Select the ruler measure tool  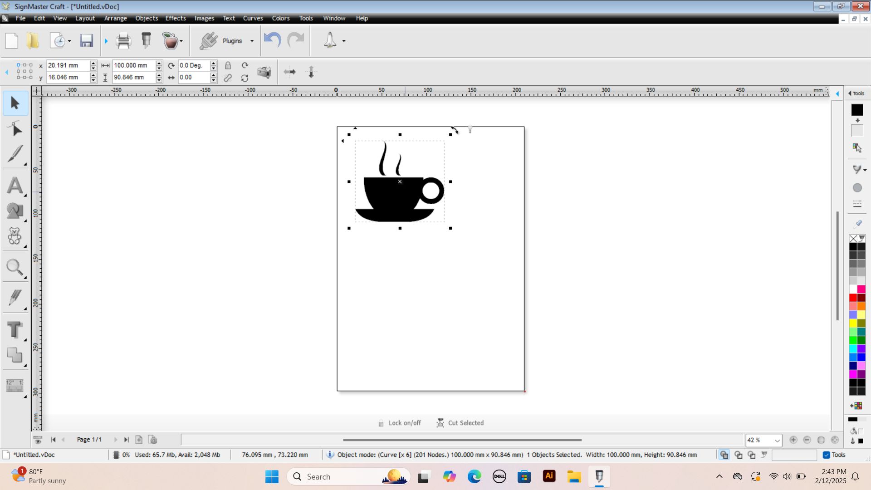[x=15, y=386]
